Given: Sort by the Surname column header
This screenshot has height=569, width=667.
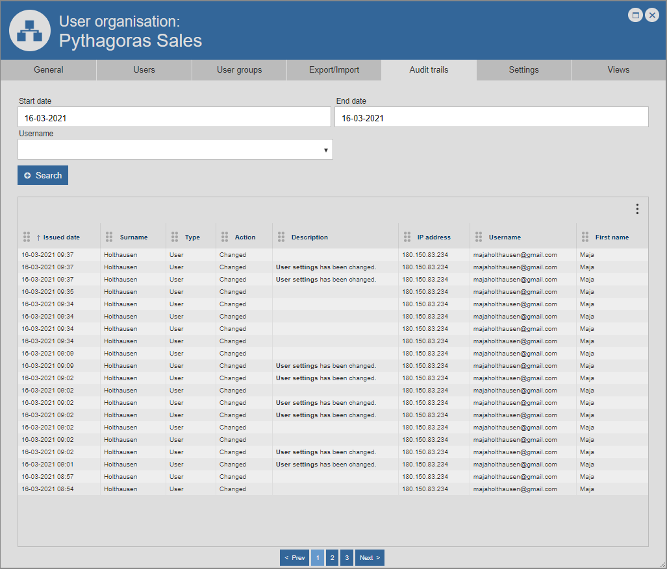Looking at the screenshot, I should pos(134,237).
